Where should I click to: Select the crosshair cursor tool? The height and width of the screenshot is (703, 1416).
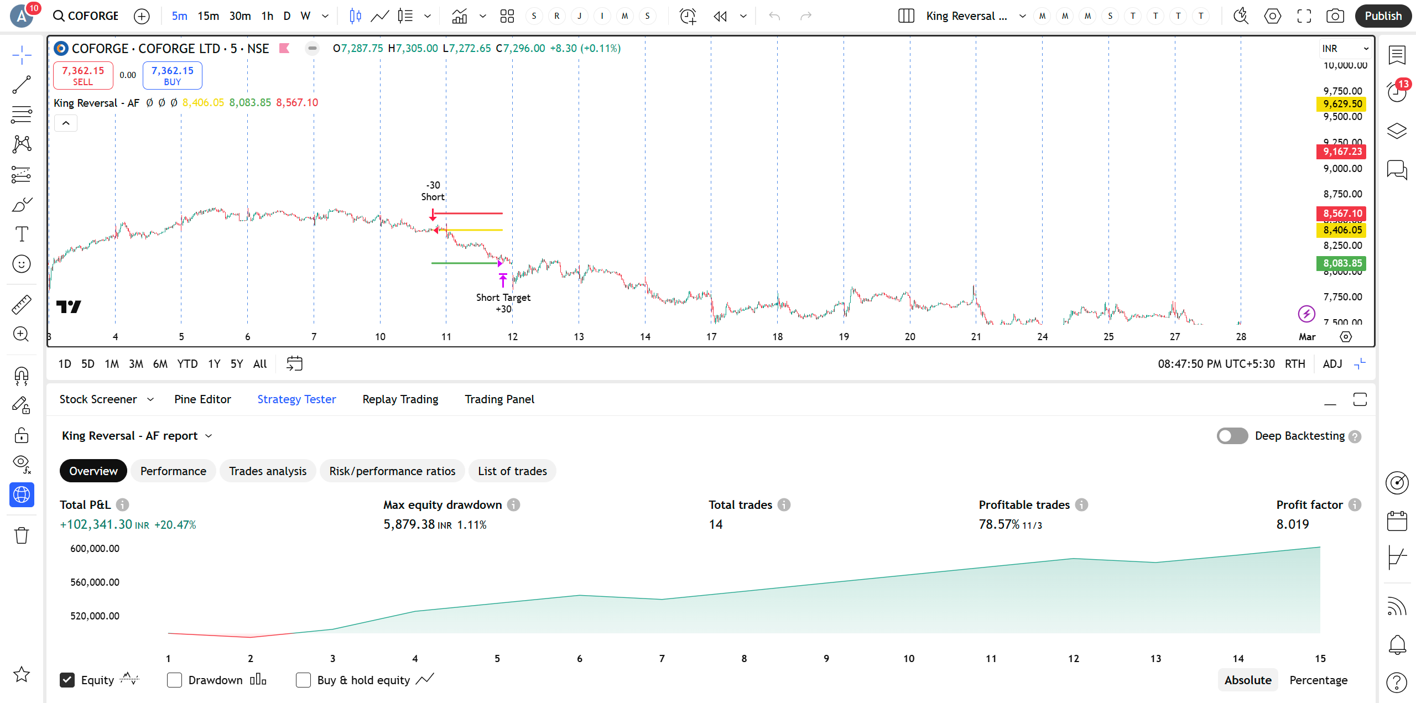22,55
